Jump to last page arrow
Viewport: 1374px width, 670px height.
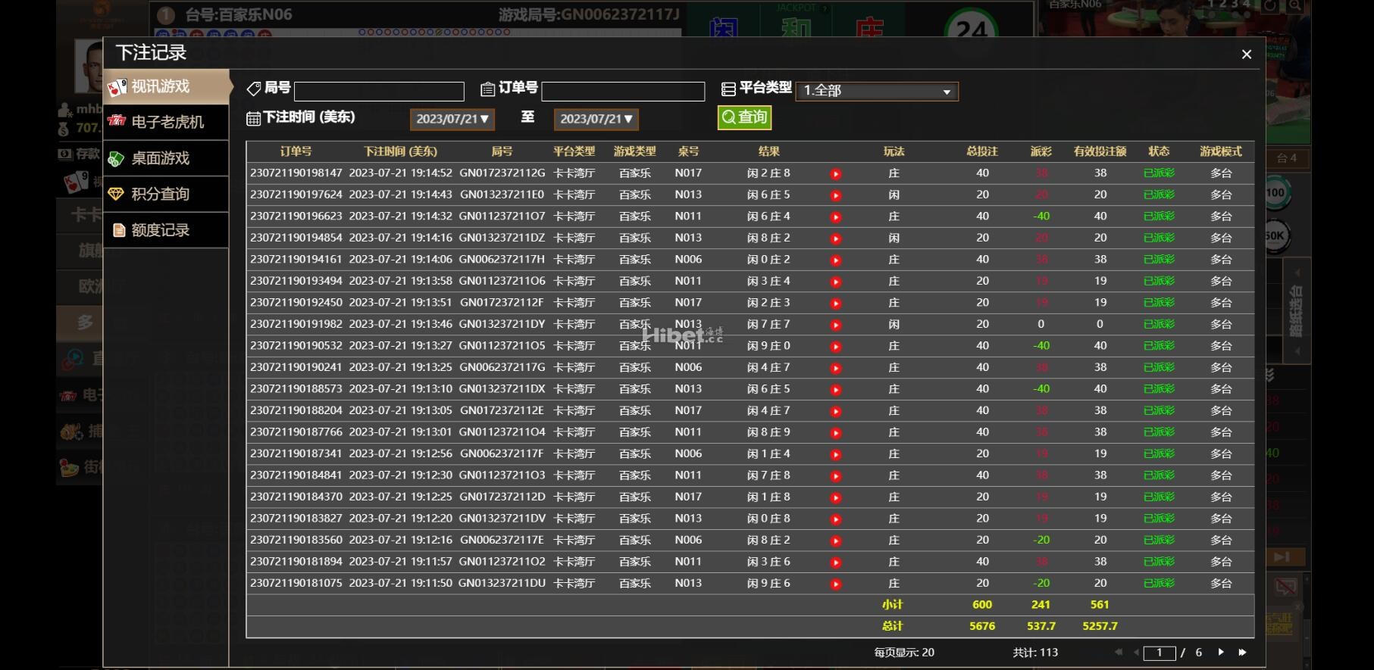pyautogui.click(x=1242, y=653)
